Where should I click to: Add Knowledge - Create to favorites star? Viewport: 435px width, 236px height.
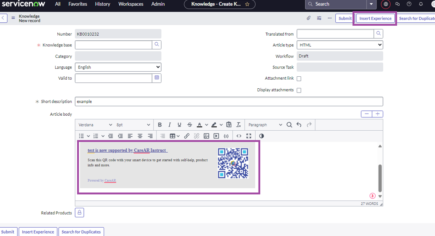tap(247, 4)
